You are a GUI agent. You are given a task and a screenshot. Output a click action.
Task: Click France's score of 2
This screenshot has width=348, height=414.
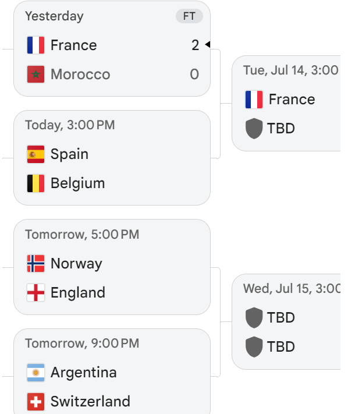click(195, 45)
